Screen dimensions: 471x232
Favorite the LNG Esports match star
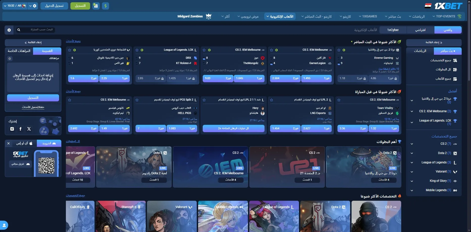[272, 100]
